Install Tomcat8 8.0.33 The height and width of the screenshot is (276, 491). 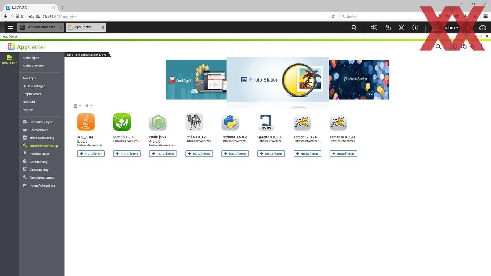click(343, 154)
